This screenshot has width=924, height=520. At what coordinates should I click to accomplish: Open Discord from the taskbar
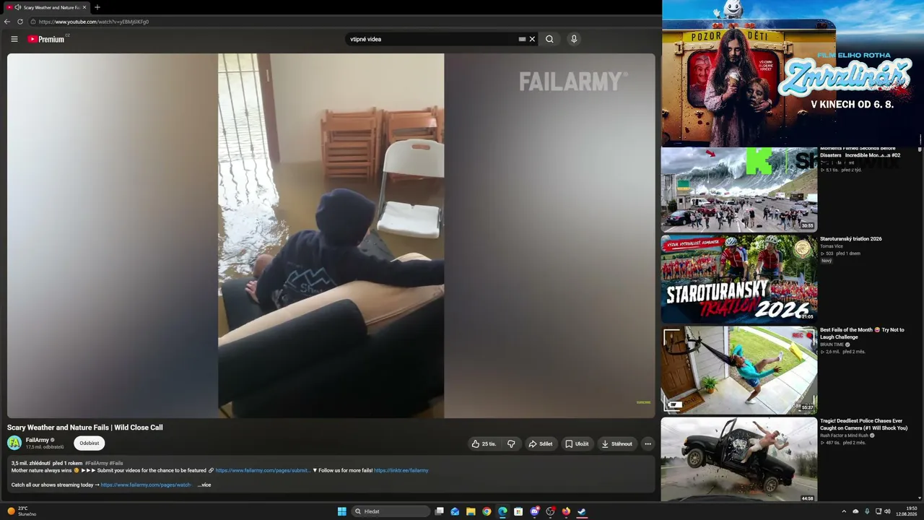pyautogui.click(x=534, y=511)
